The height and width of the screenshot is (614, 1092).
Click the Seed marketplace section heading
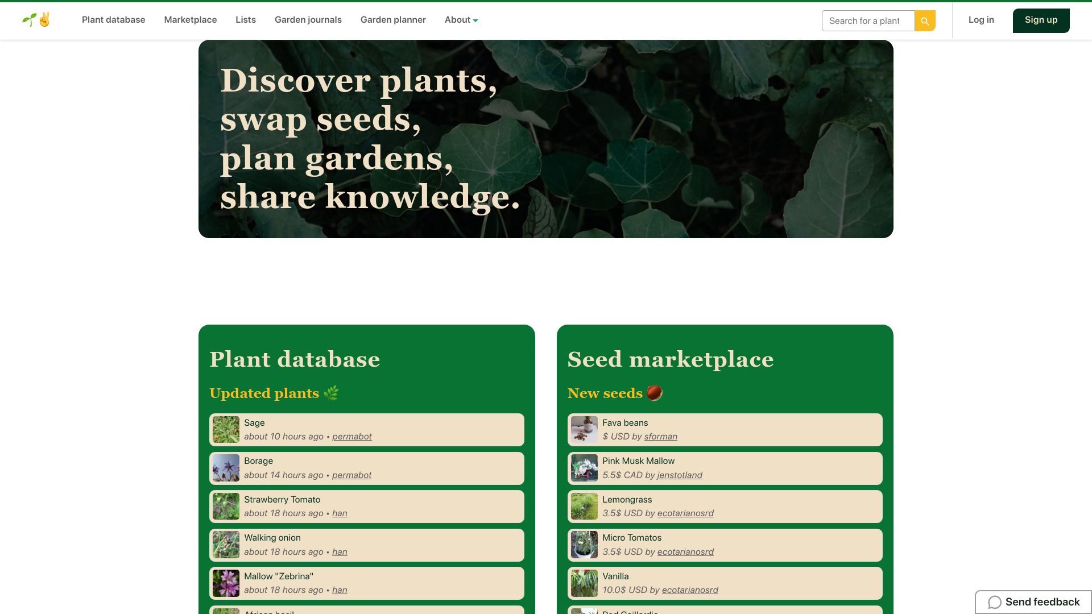[x=671, y=359]
